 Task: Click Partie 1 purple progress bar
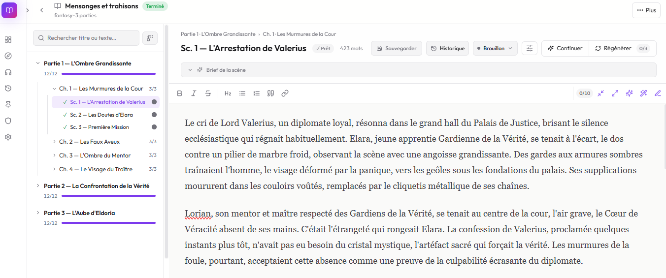(109, 74)
